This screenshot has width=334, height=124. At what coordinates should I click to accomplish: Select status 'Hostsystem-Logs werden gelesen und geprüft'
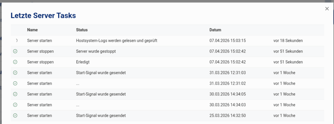tap(116, 41)
